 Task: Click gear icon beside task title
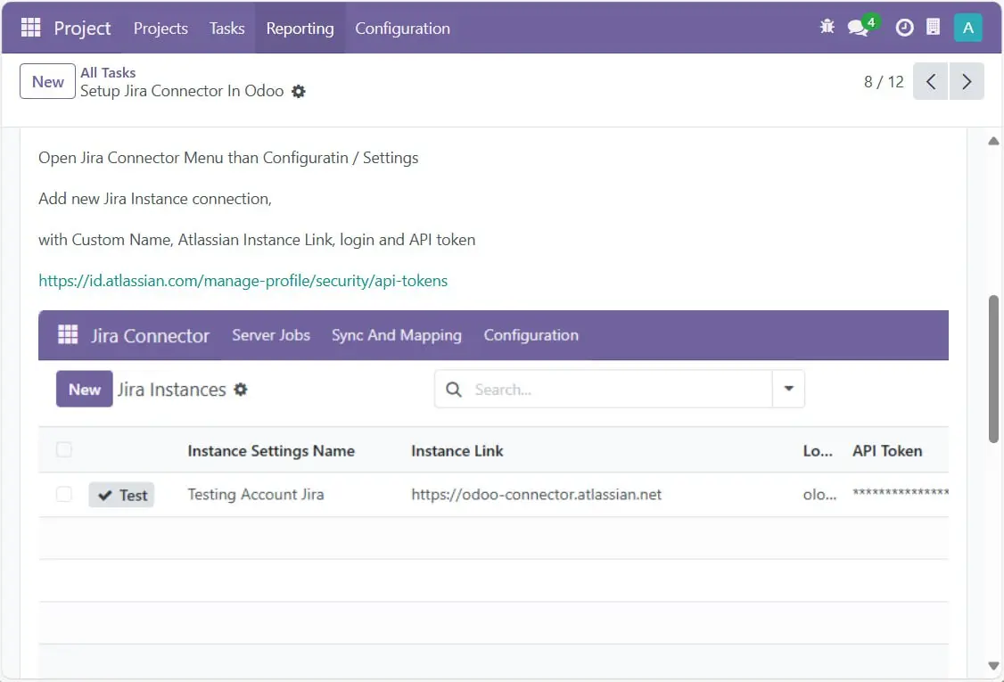click(299, 92)
